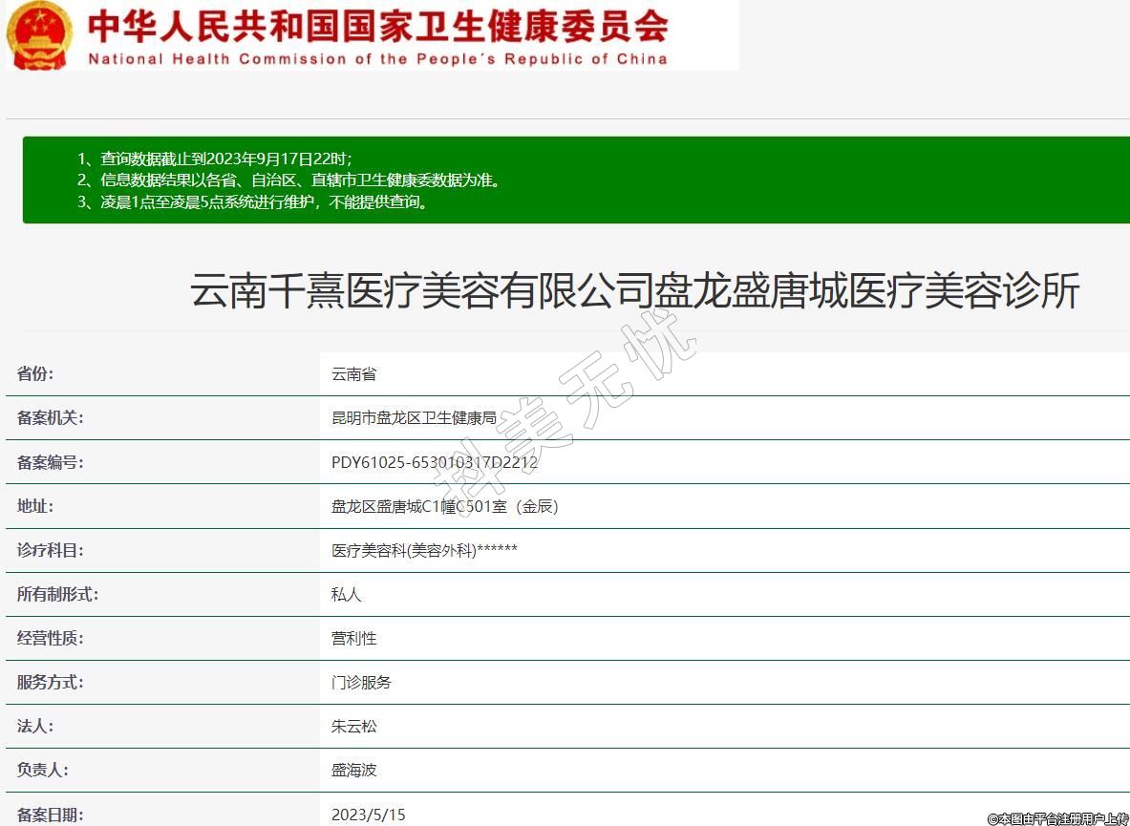Image resolution: width=1130 pixels, height=826 pixels.
Task: Click the 备案机关 field label
Action: point(50,418)
